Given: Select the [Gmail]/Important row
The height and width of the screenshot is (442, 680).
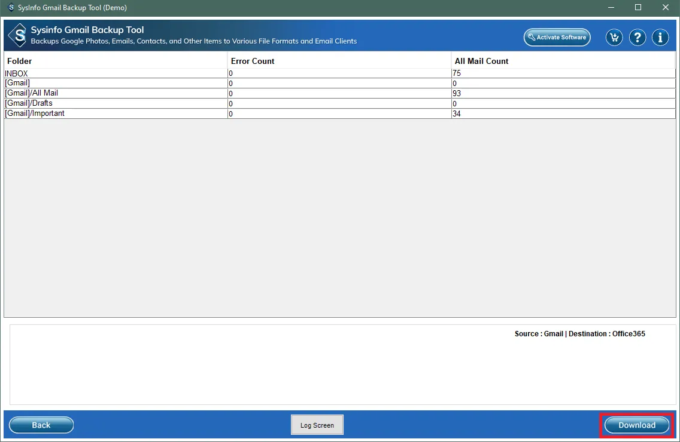Looking at the screenshot, I should coord(339,113).
